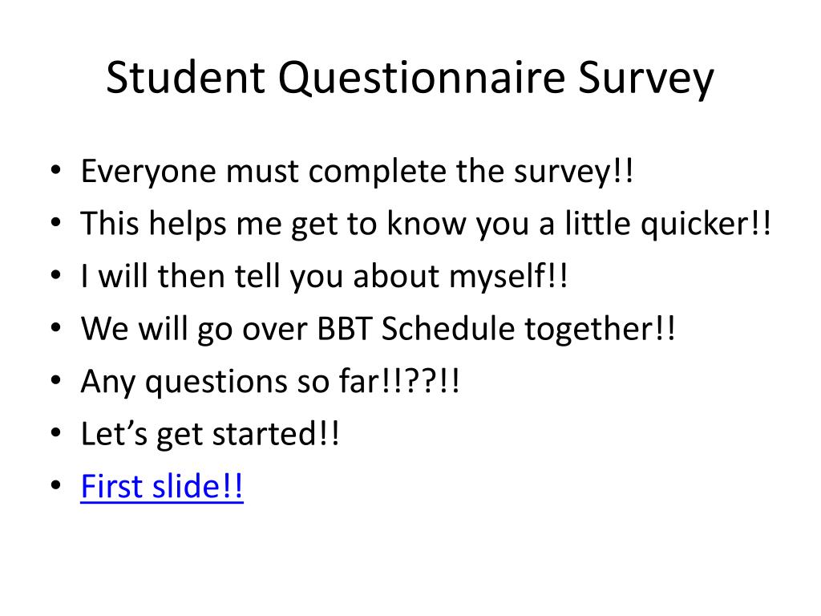Click the bullet point before 'Any questions'
The height and width of the screenshot is (616, 821).
(x=56, y=380)
